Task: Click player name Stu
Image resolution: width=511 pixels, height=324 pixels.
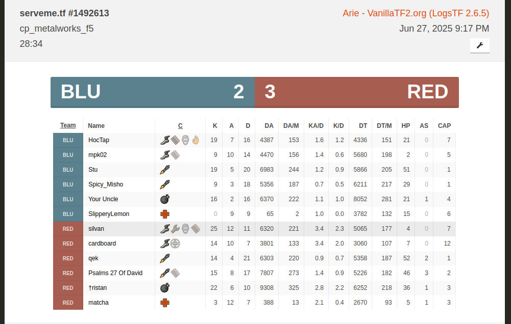Action: coord(93,170)
